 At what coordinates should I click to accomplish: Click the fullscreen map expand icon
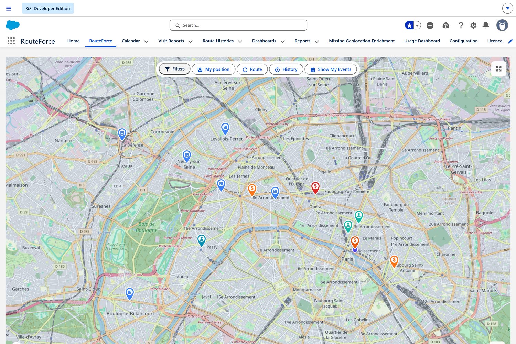point(498,69)
